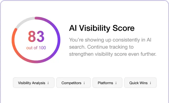Screen dimensions: 169x103
Task: Click the 'strengthen visibility score even further' line
Action: [113, 54]
